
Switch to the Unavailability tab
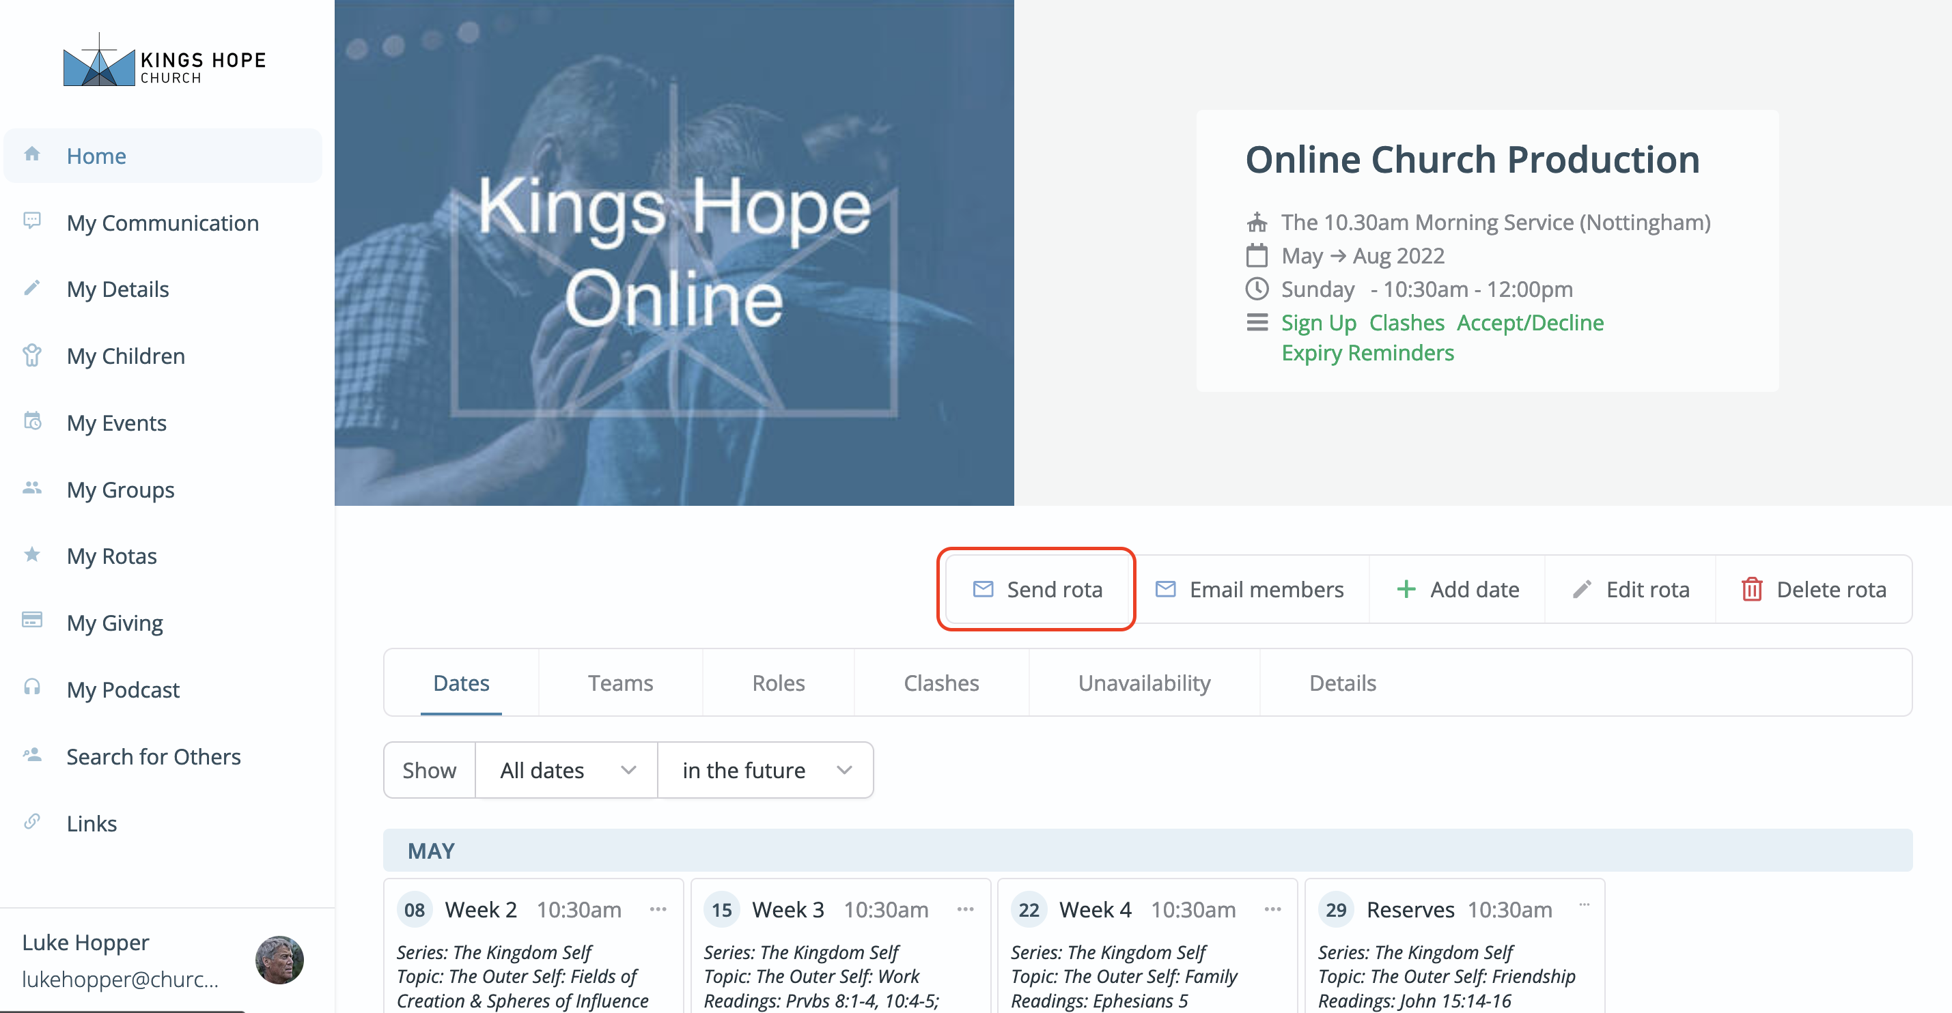coord(1143,683)
